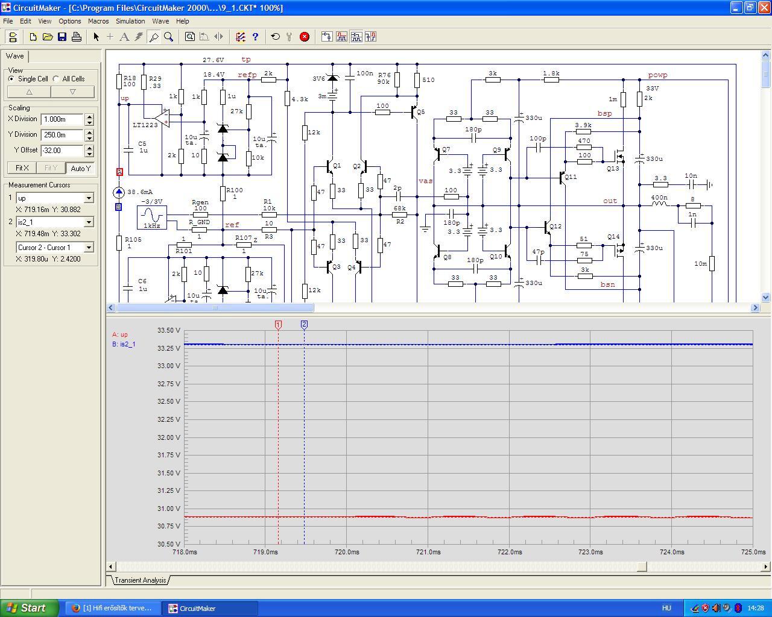The image size is (772, 617).
Task: Click the Save file toolbar icon
Action: coord(62,37)
